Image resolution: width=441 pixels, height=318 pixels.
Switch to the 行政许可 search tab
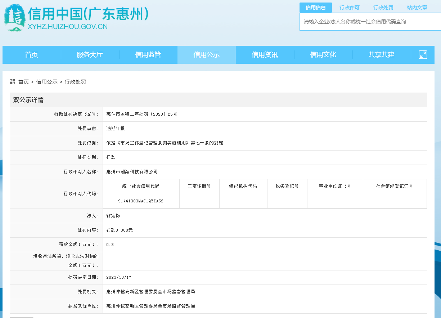(x=350, y=8)
